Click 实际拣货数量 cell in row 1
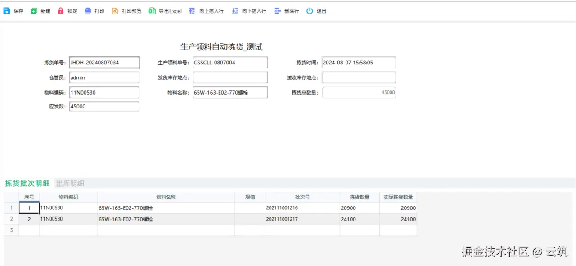The height and width of the screenshot is (266, 576). coord(398,208)
